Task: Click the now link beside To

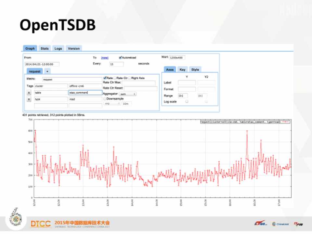Action: click(105, 58)
